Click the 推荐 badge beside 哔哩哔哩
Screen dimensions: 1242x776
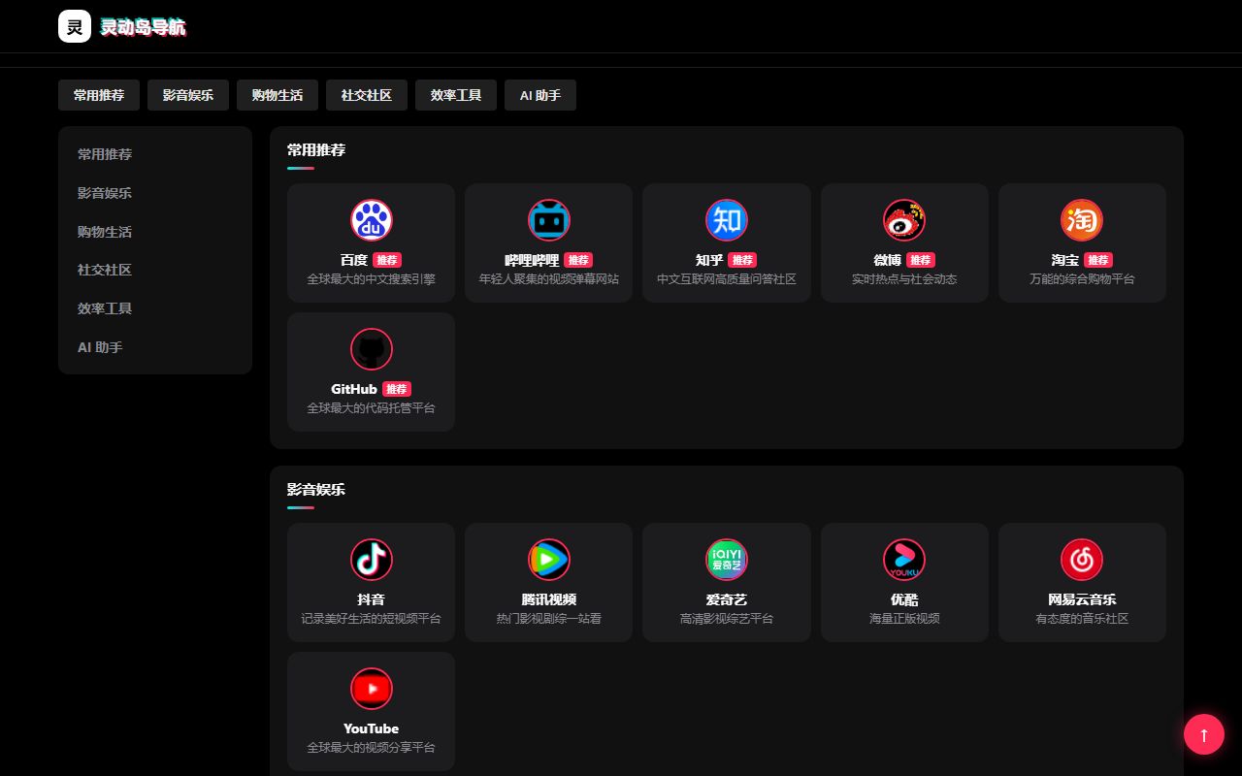[x=578, y=260]
